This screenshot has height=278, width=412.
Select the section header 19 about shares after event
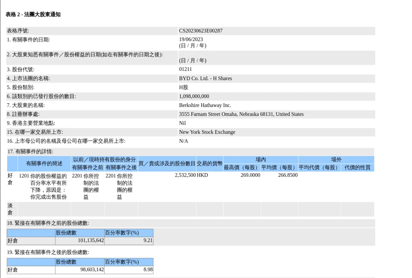click(48, 252)
